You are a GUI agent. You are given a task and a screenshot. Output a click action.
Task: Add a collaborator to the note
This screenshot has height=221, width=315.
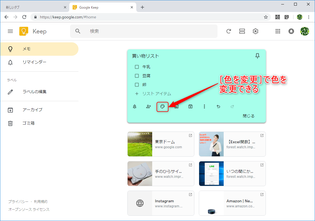pyautogui.click(x=148, y=106)
